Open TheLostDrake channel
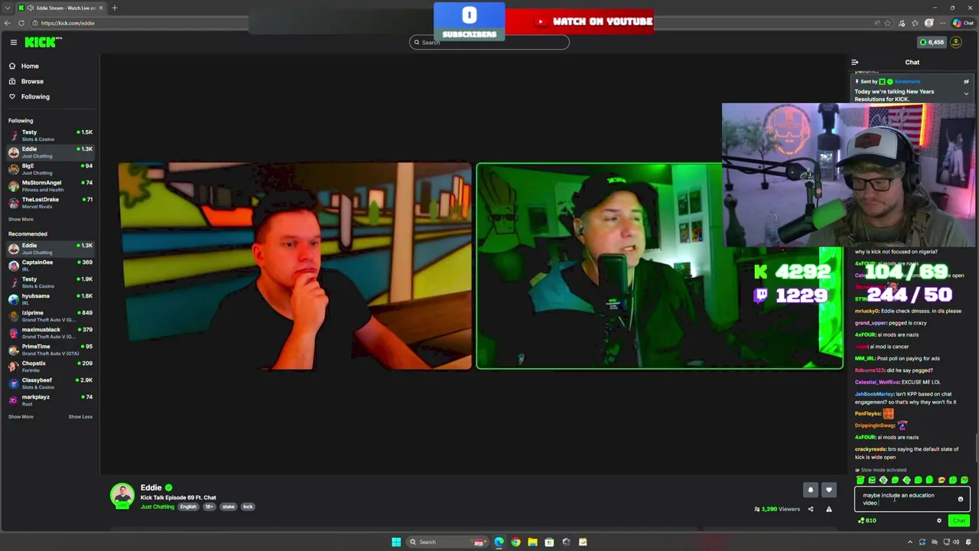Image resolution: width=979 pixels, height=551 pixels. pyautogui.click(x=50, y=203)
